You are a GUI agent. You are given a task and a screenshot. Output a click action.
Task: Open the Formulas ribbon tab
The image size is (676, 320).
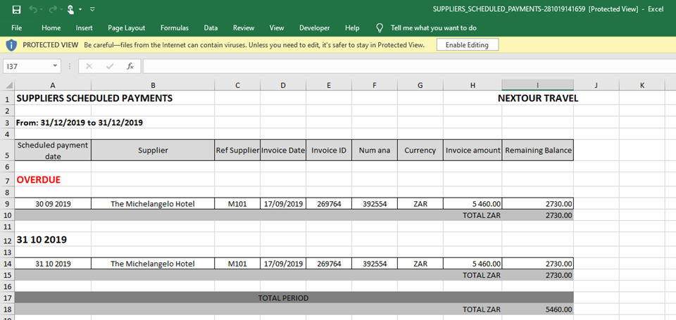[174, 28]
